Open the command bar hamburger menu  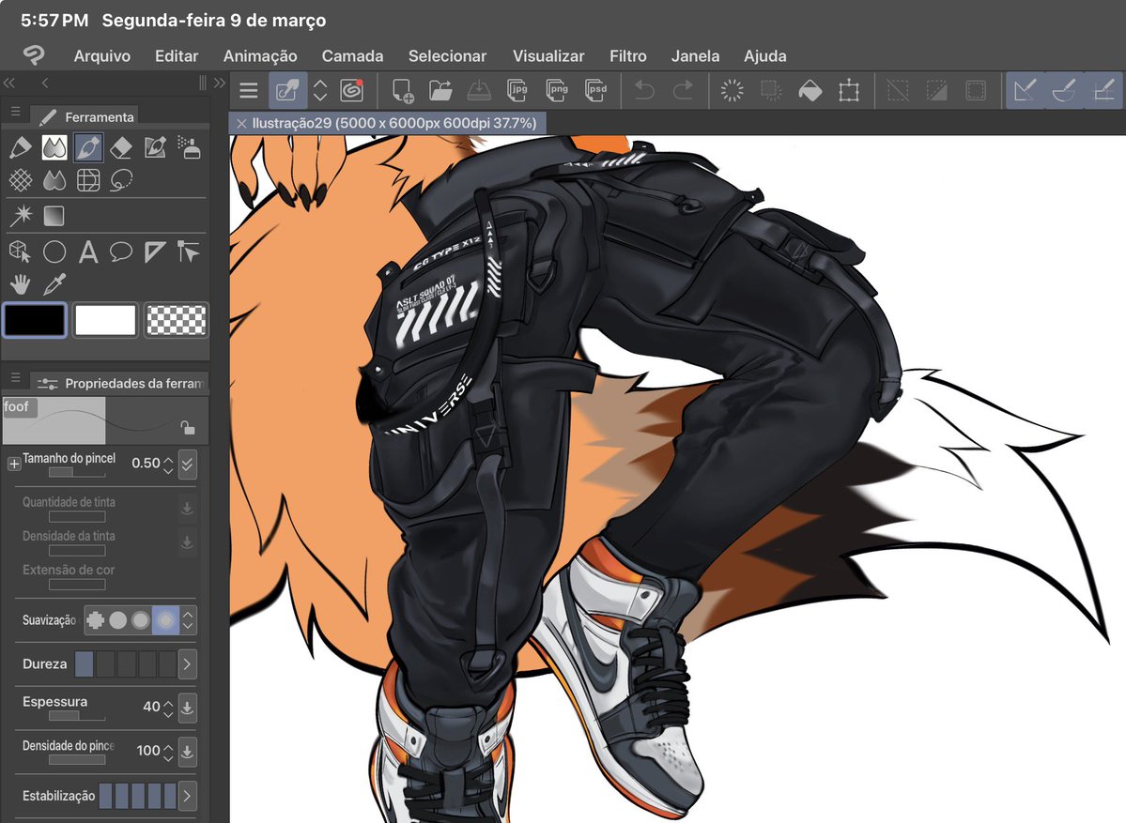click(x=249, y=90)
